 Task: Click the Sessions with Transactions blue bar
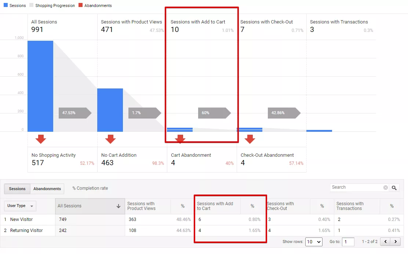pyautogui.click(x=319, y=131)
